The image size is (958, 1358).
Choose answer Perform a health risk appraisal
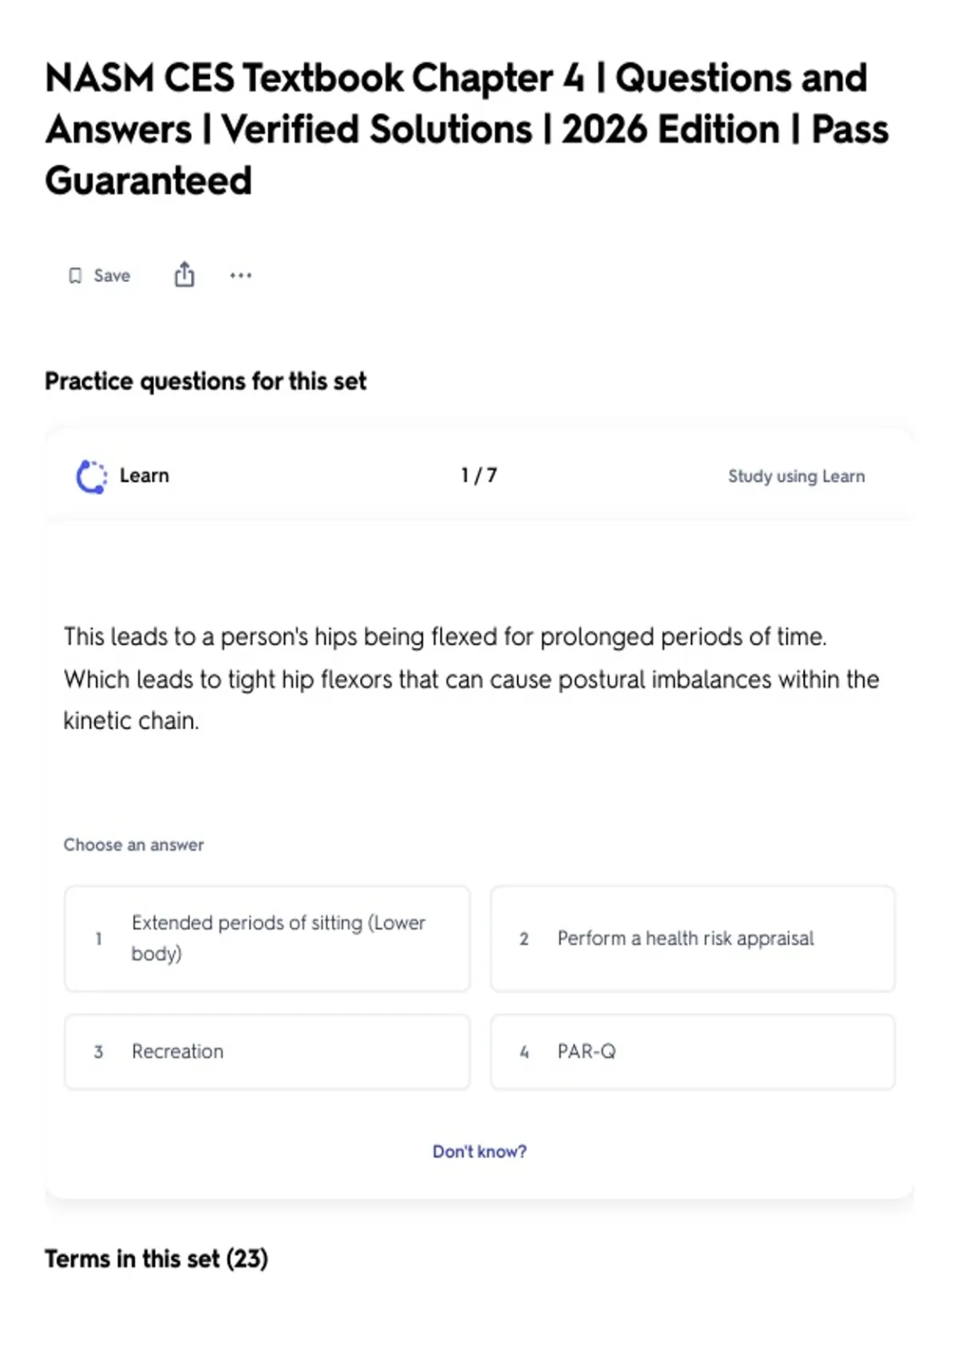[693, 939]
